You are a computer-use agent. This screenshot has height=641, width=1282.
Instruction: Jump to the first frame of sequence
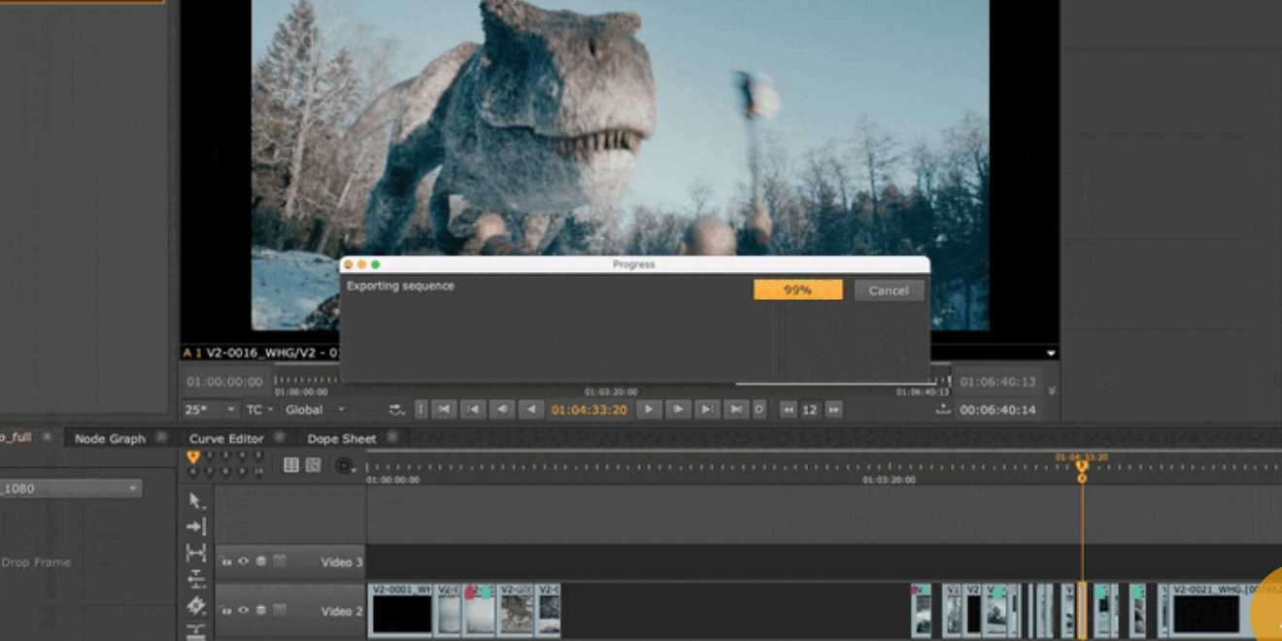[444, 410]
